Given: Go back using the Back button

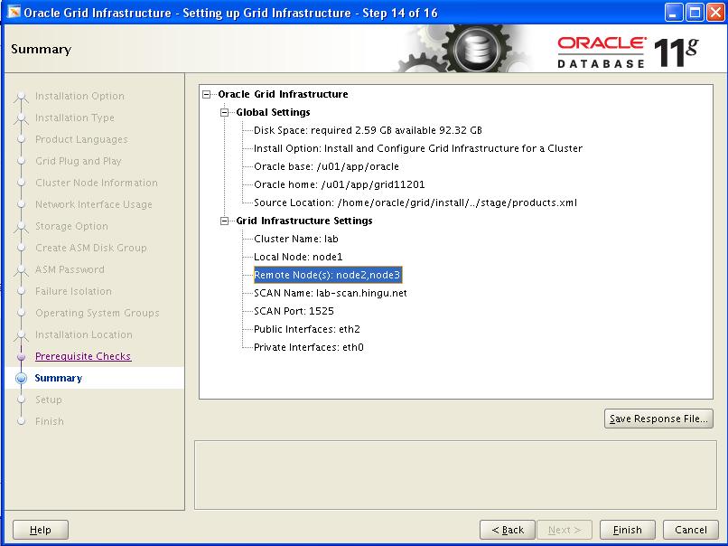Looking at the screenshot, I should click(x=507, y=530).
